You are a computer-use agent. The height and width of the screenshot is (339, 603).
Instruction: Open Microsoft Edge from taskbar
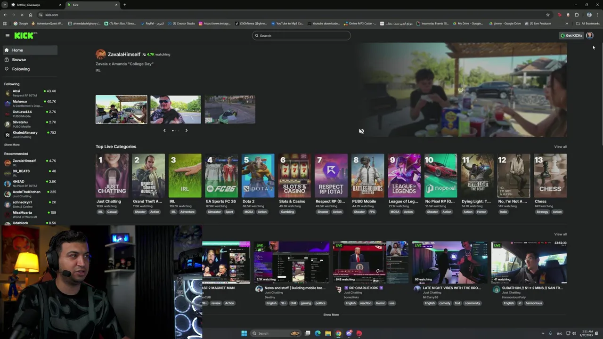click(x=318, y=333)
